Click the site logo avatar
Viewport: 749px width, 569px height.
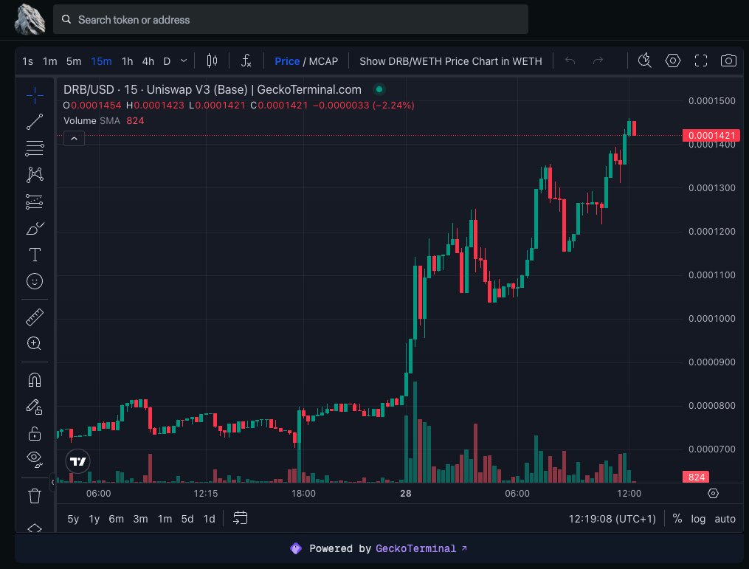[30, 20]
